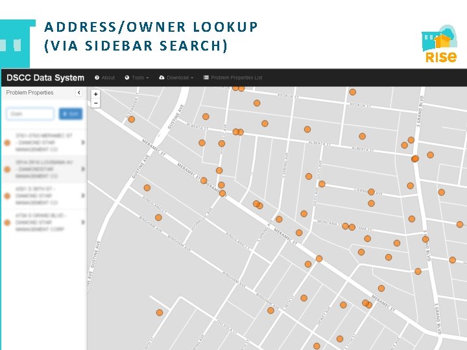This screenshot has height=350, width=467.
Task: Open the Download dropdown menu
Action: (x=176, y=78)
